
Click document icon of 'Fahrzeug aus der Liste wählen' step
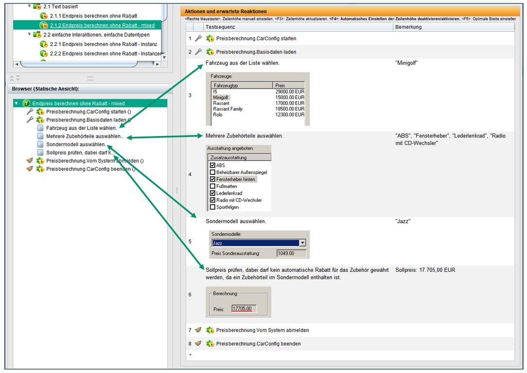pos(40,128)
